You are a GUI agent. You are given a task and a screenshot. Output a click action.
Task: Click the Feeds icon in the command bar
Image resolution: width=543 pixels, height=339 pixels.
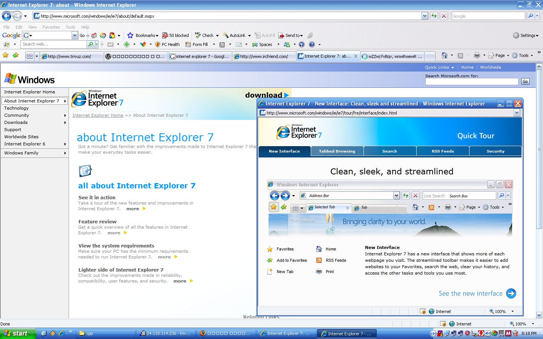[x=460, y=55]
